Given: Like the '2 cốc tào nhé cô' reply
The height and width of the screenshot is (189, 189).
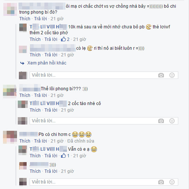Looking at the screenshot, I should tap(35, 110).
